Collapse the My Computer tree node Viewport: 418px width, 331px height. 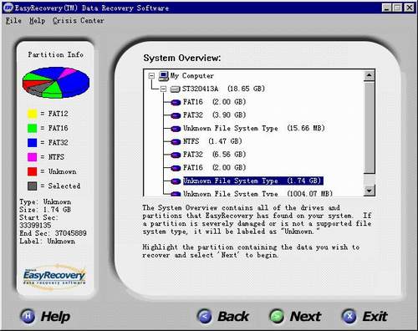[x=151, y=76]
